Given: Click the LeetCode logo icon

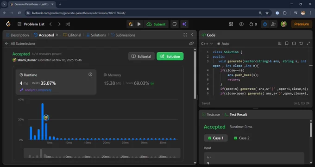Looking at the screenshot, I should [x=8, y=24].
